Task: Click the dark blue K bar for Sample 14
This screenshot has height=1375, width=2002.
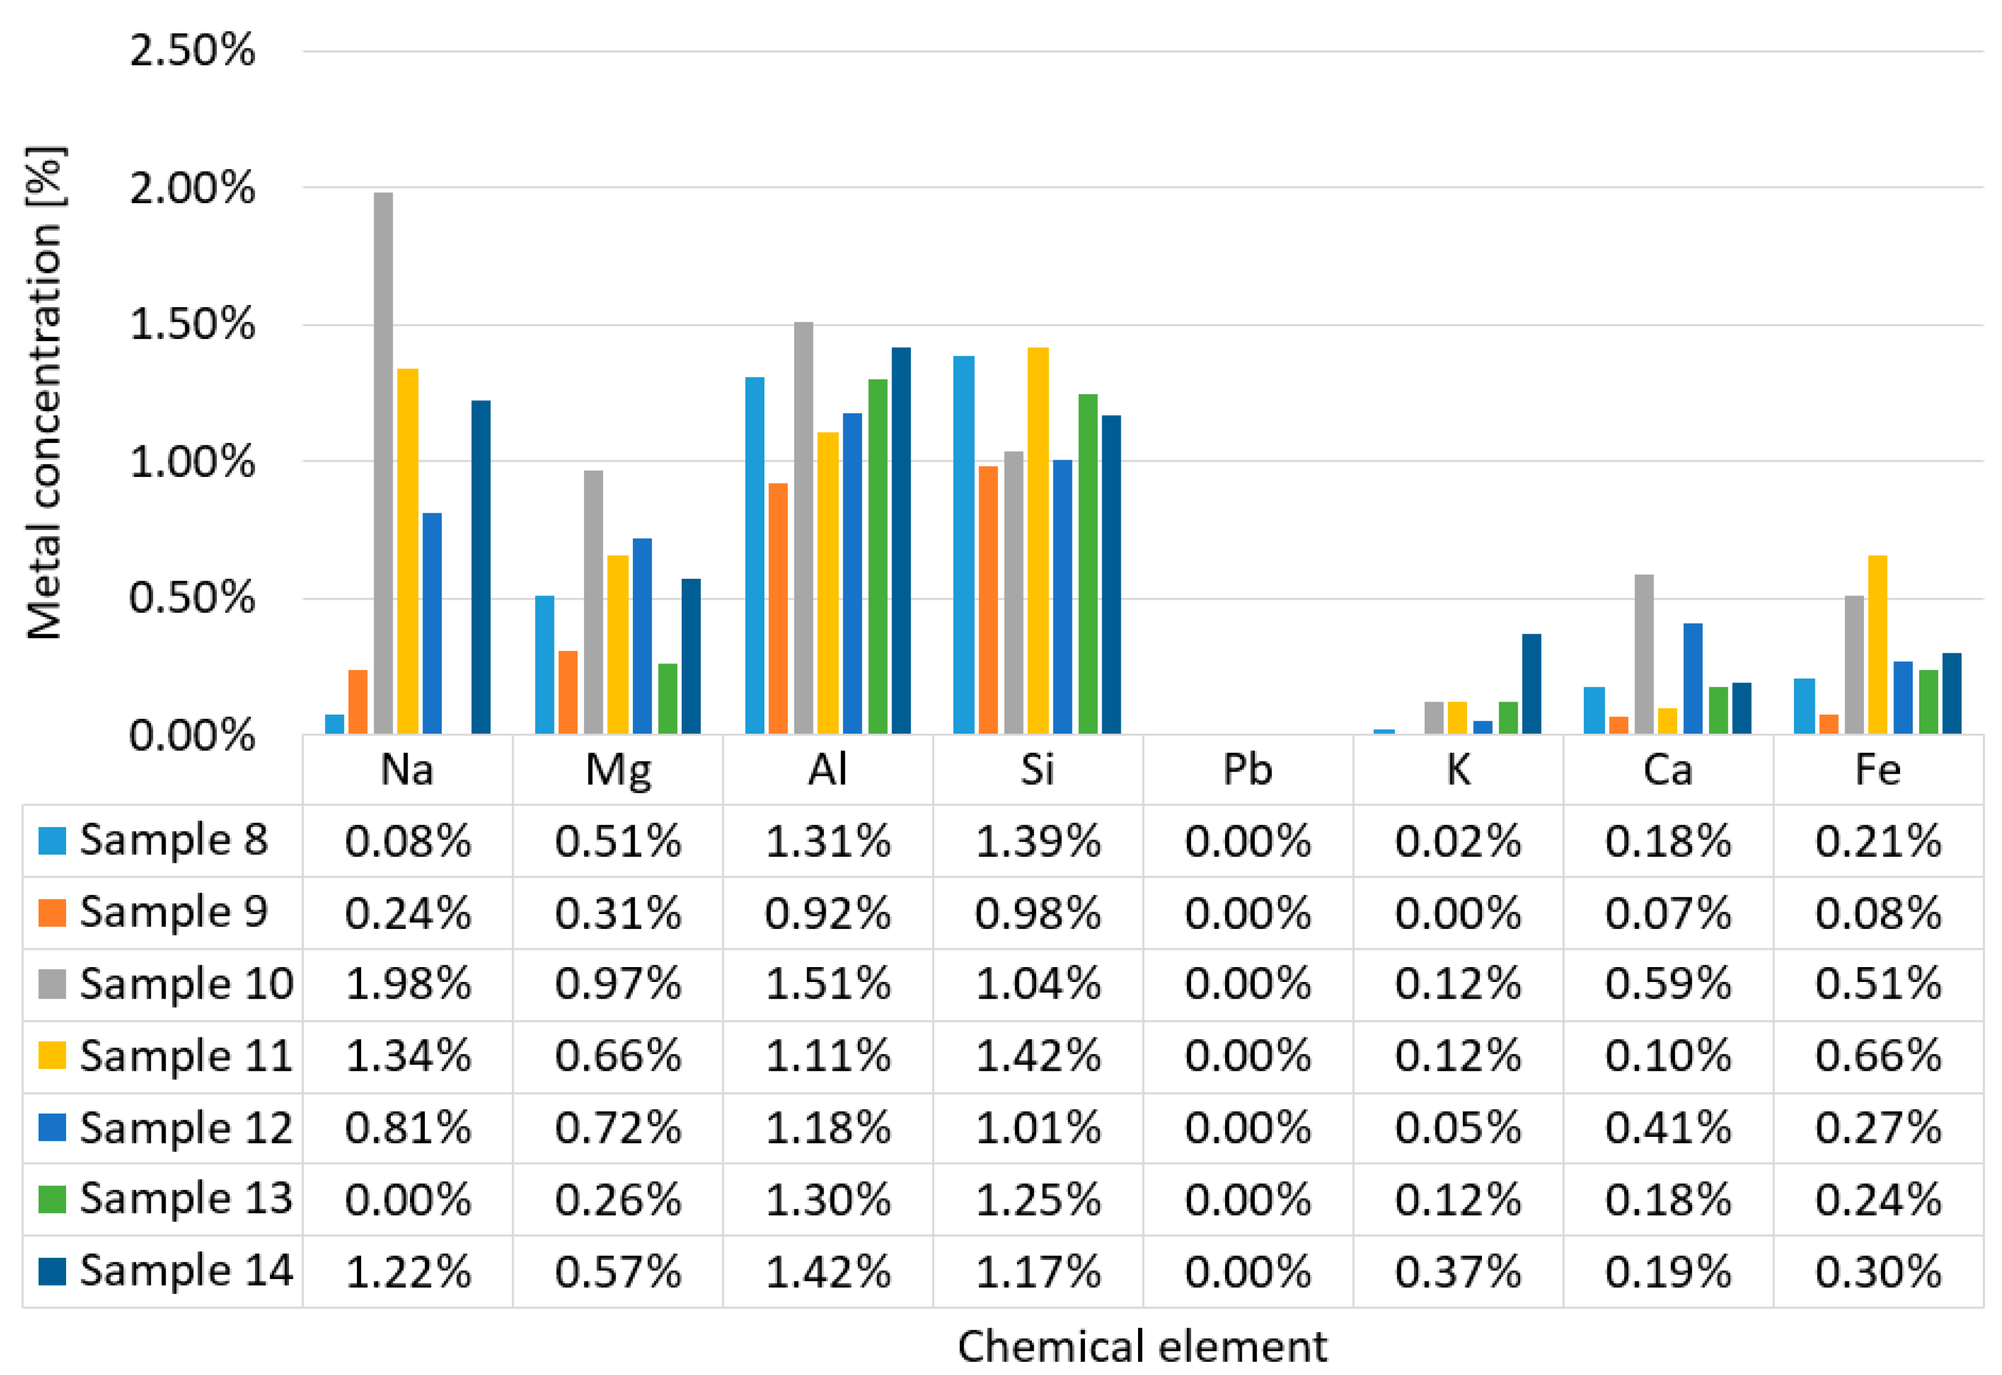Action: pyautogui.click(x=1531, y=685)
